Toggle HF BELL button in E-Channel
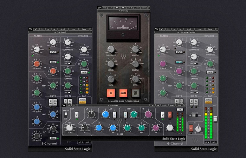 [53, 62]
